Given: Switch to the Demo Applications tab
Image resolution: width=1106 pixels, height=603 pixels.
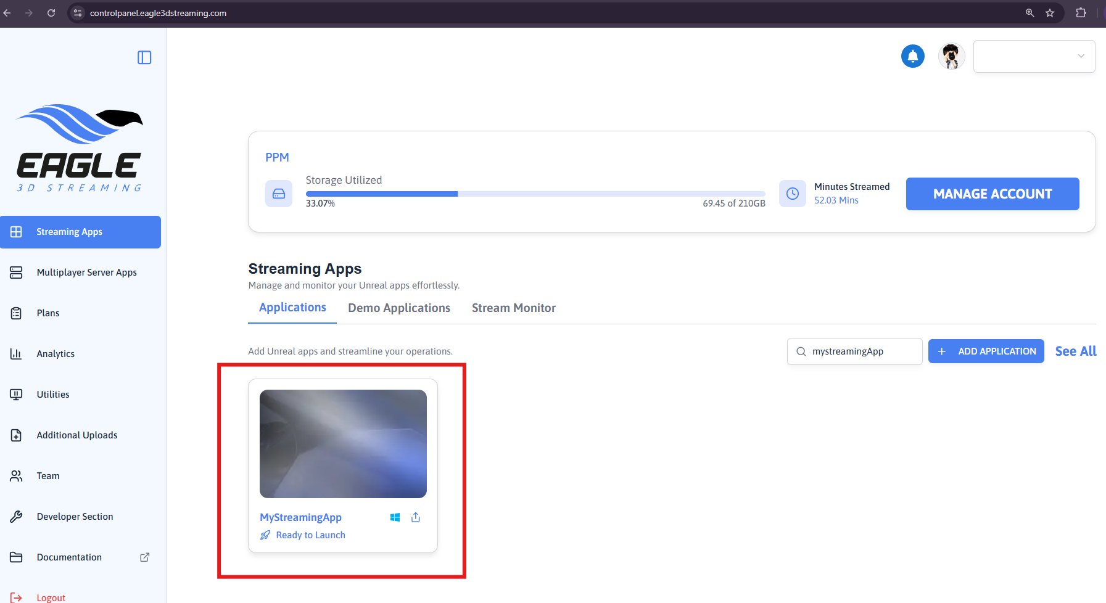Looking at the screenshot, I should click(x=398, y=308).
